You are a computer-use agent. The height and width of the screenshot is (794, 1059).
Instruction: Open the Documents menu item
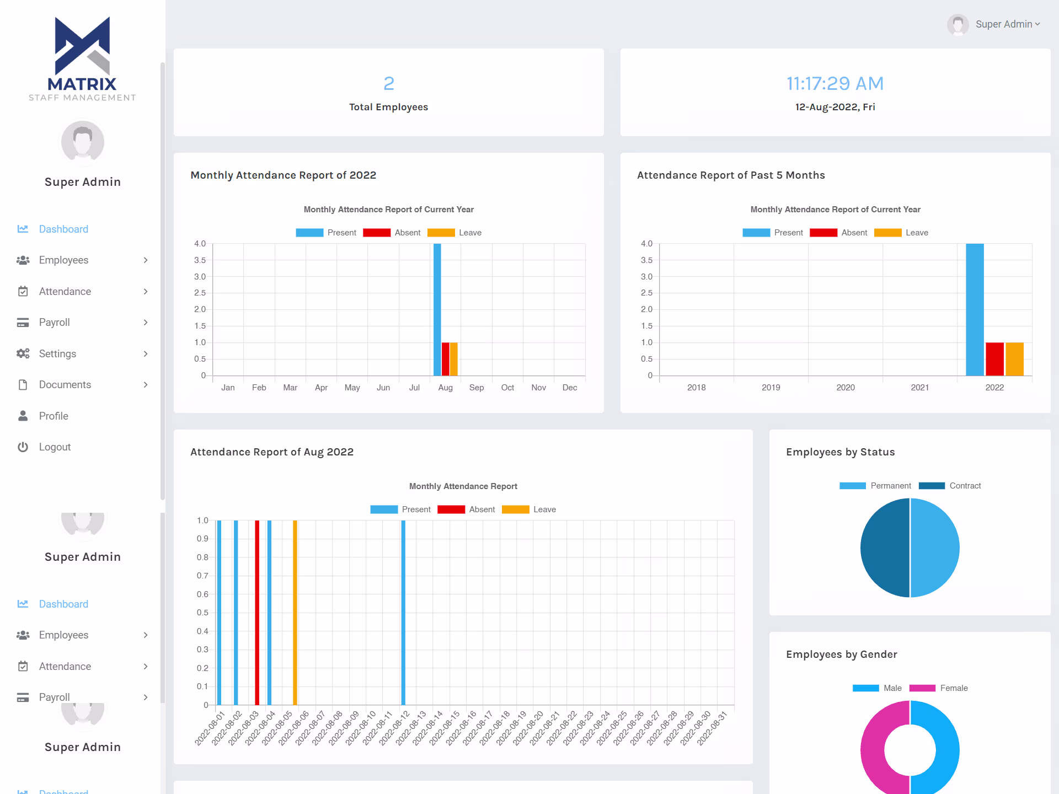click(65, 385)
